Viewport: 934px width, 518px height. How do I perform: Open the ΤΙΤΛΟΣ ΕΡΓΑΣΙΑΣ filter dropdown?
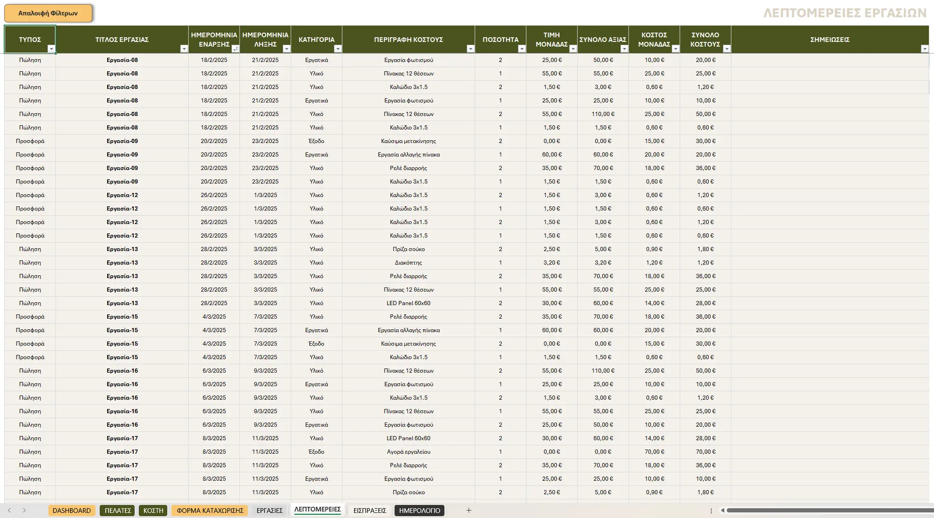[184, 49]
